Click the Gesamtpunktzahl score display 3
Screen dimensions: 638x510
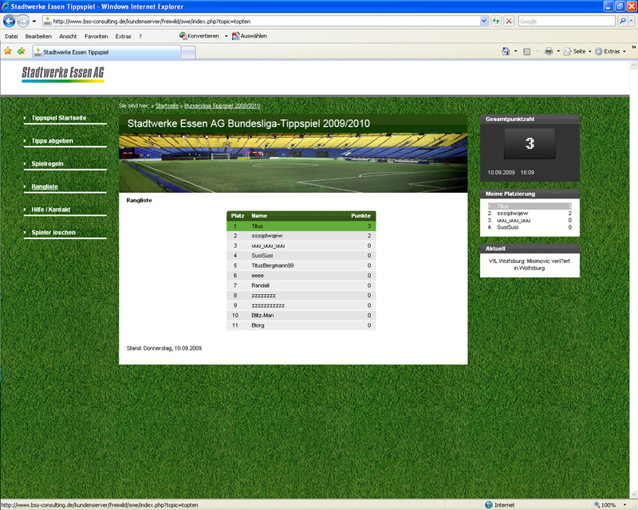coord(530,143)
